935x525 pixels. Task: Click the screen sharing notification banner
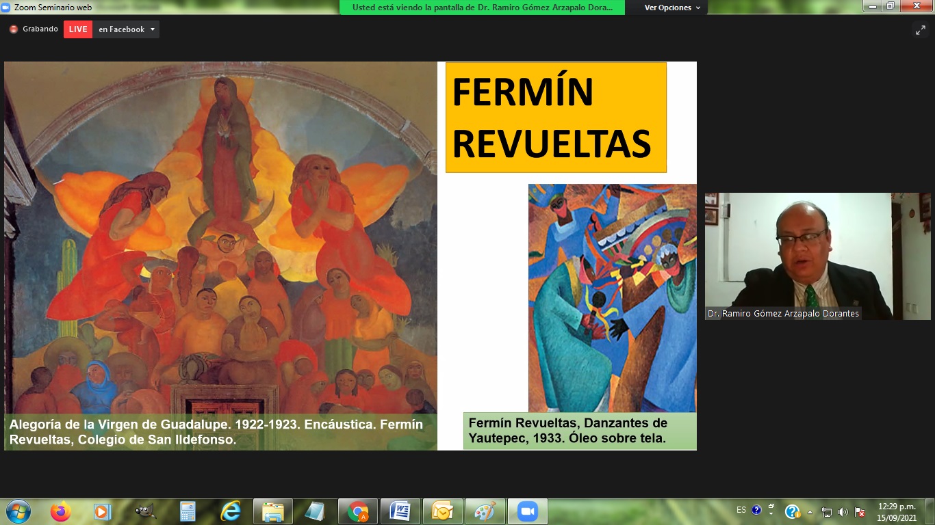tap(483, 8)
